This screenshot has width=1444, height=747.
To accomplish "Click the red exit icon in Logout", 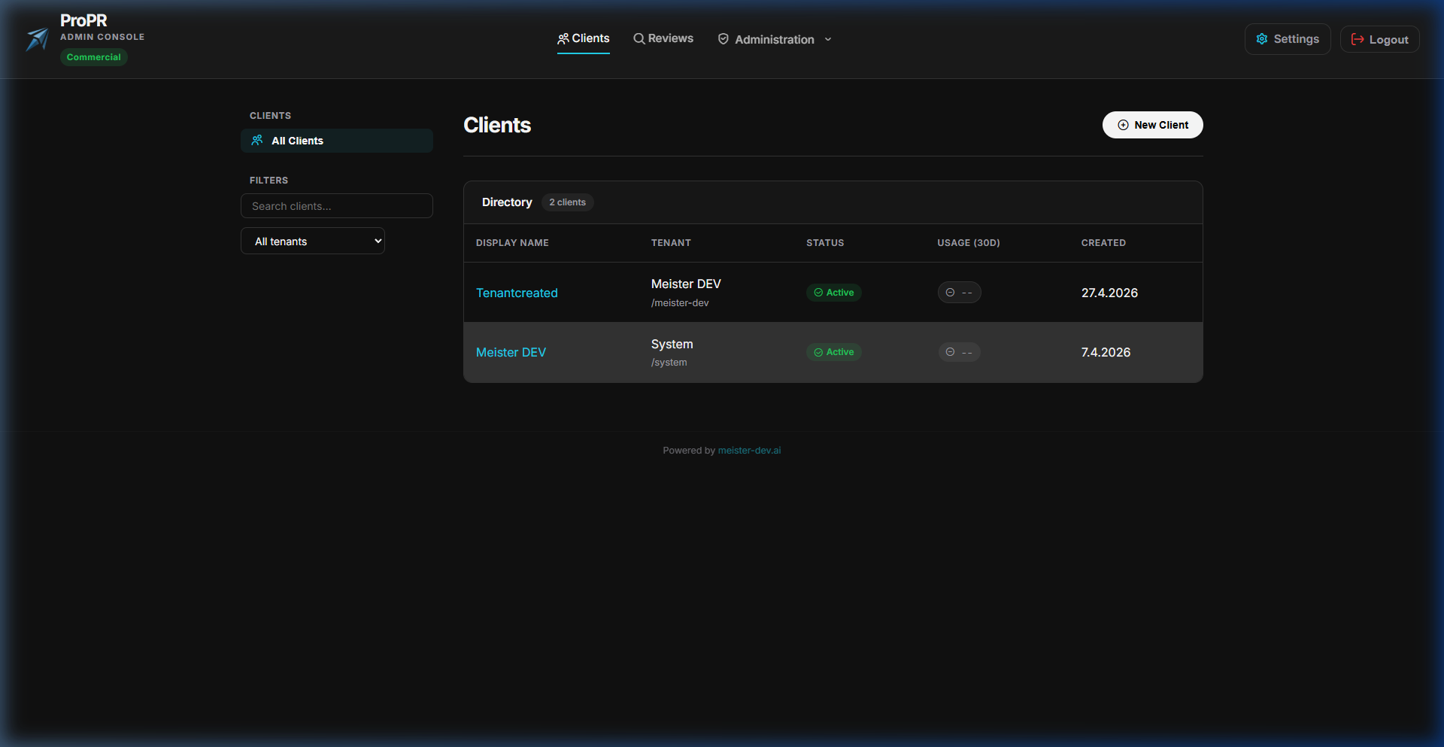I will [1358, 39].
